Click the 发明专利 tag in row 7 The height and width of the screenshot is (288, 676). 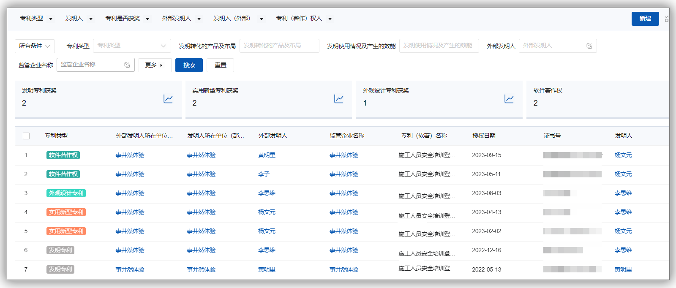(x=60, y=269)
